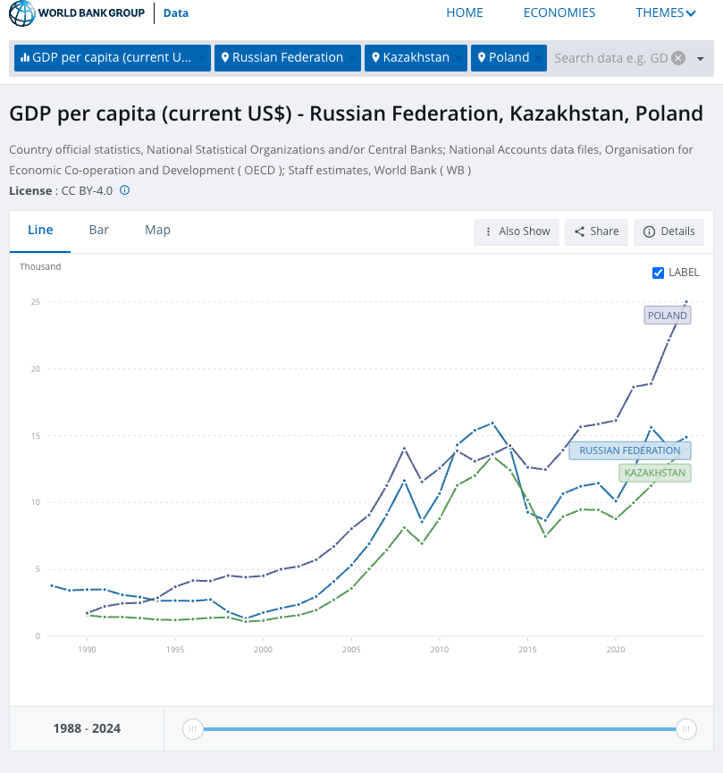The width and height of the screenshot is (723, 773).
Task: Go to the HOME page link
Action: 464,13
